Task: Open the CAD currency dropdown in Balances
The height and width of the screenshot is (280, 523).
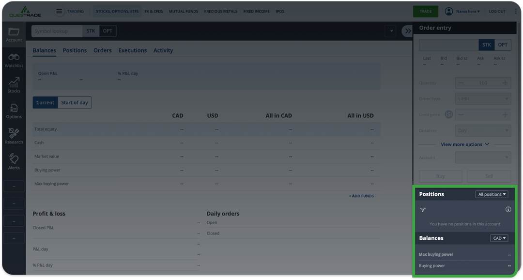Action: 499,238
